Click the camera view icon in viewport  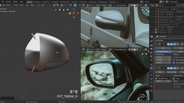point(60,10)
